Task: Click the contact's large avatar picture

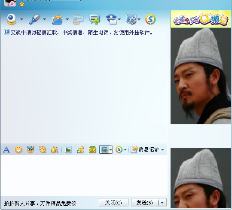Action: point(201,76)
